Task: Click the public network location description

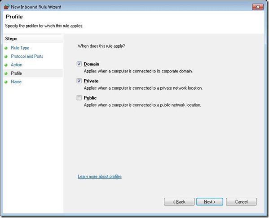Action: click(142, 105)
